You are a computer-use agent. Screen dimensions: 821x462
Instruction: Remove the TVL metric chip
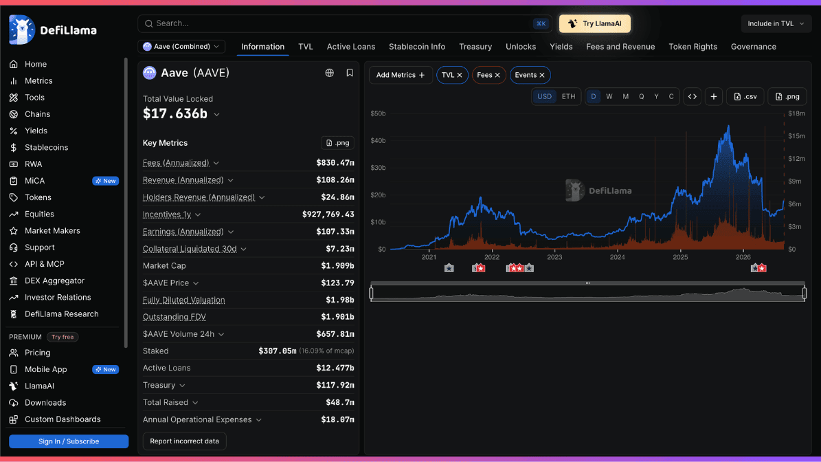pos(460,75)
